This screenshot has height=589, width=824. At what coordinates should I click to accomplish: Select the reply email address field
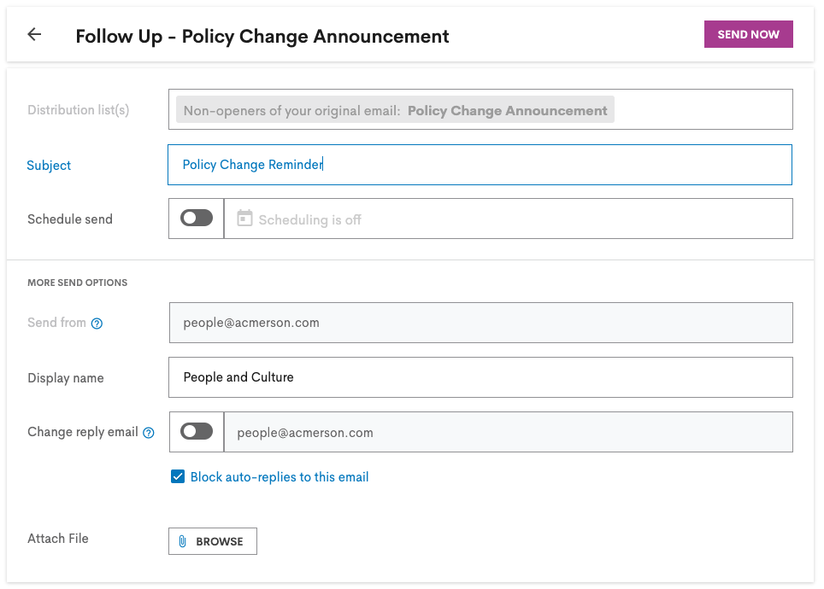tap(509, 432)
